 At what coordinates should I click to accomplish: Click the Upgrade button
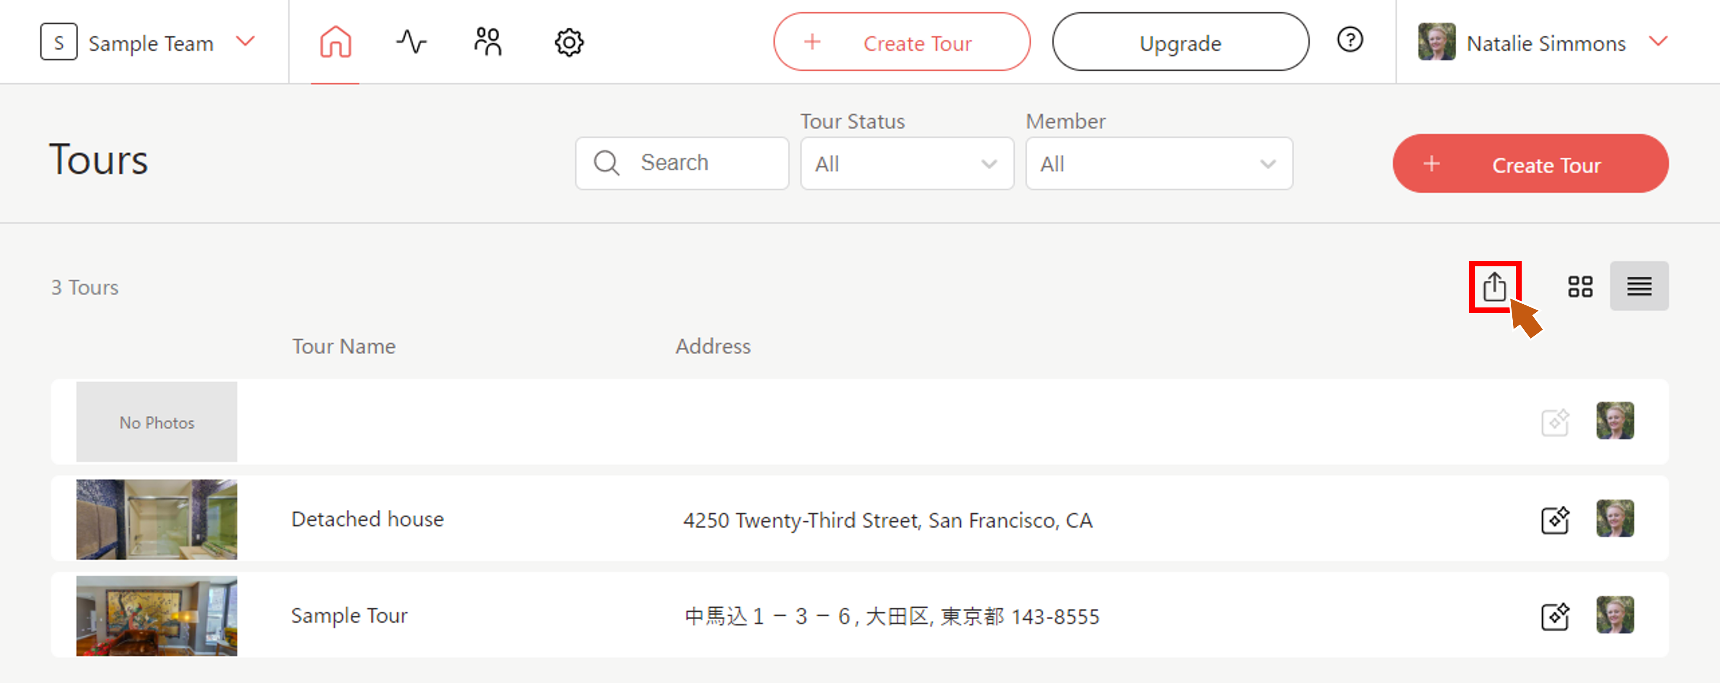click(x=1180, y=42)
